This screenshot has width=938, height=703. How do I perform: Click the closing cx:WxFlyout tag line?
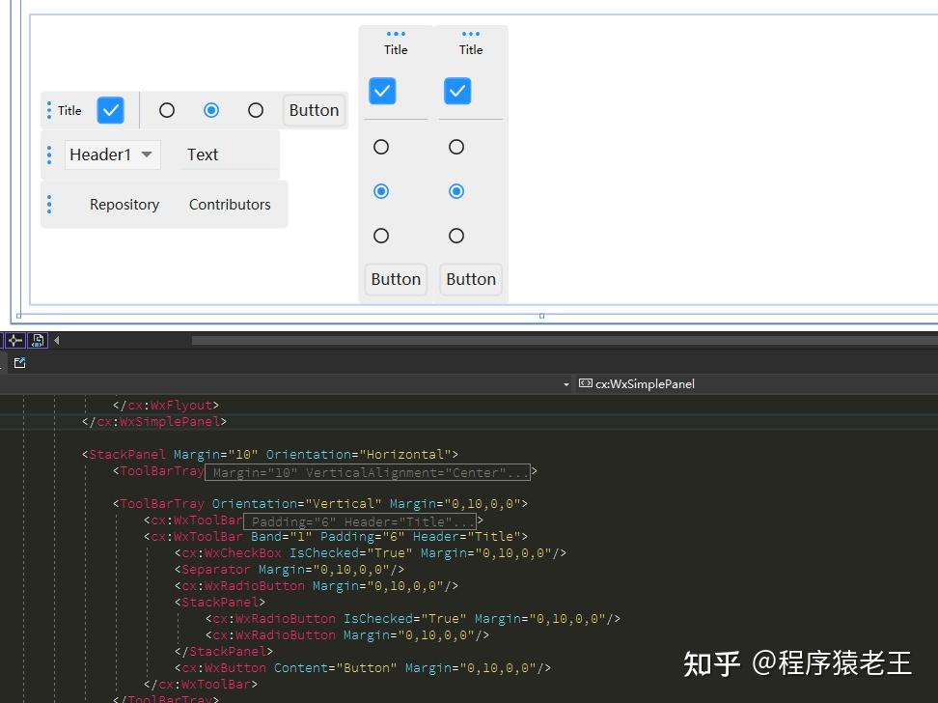tap(166, 406)
